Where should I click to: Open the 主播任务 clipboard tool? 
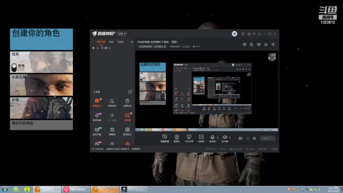[x=127, y=103]
